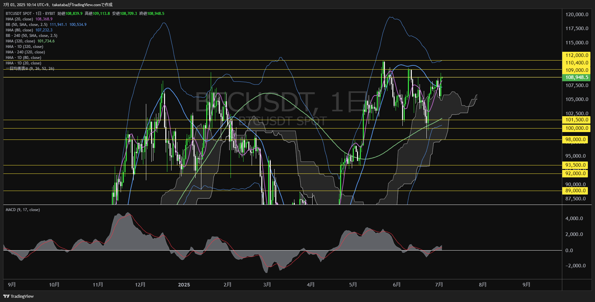Screen dimensions: 595x302
Task: Click the 3月 label on time axis
Action: click(267, 285)
